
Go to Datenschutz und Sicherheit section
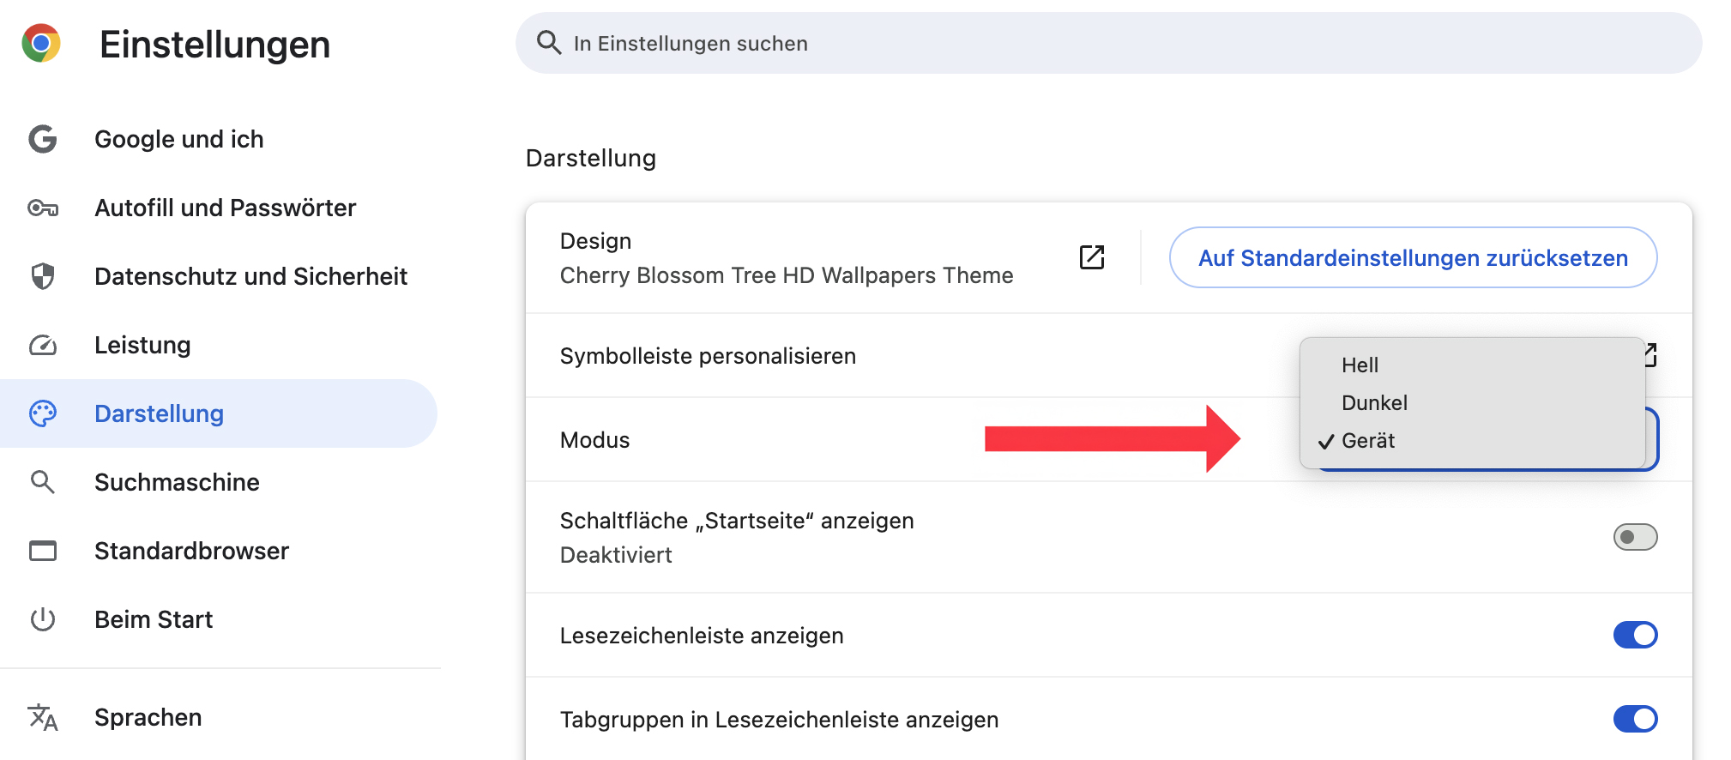click(x=219, y=276)
